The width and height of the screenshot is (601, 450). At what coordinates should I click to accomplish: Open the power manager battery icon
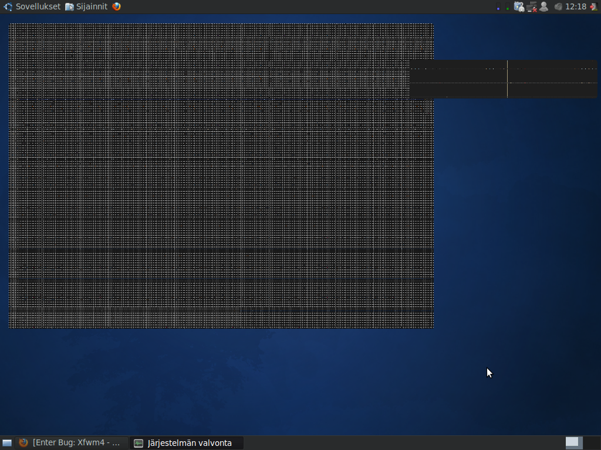519,6
